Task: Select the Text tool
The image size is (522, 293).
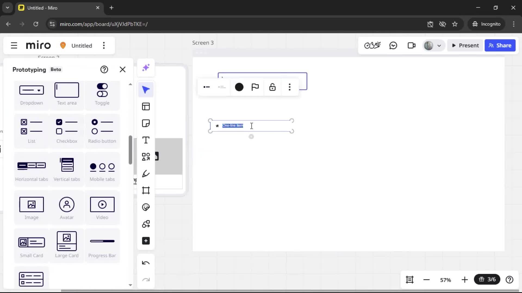Action: pyautogui.click(x=146, y=140)
